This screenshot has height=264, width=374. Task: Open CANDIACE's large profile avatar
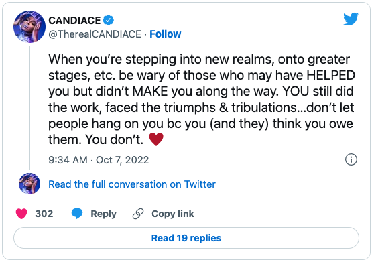(x=29, y=27)
